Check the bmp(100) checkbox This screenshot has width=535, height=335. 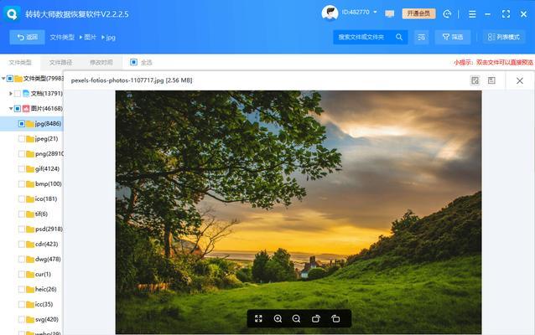[22, 183]
